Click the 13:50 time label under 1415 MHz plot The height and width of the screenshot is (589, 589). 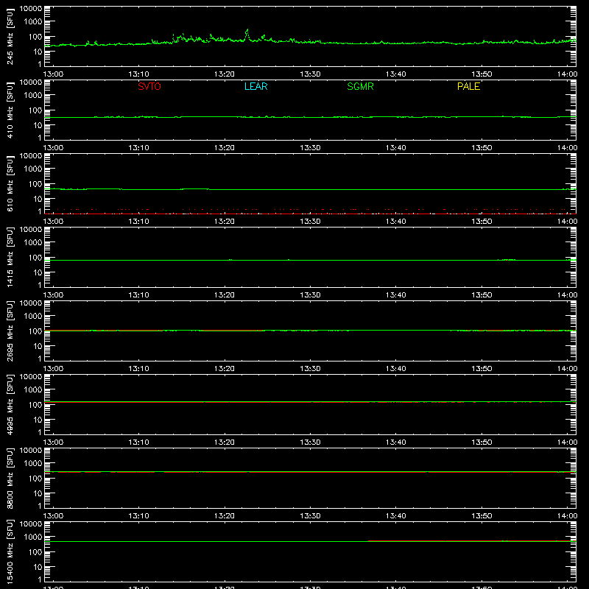point(482,295)
